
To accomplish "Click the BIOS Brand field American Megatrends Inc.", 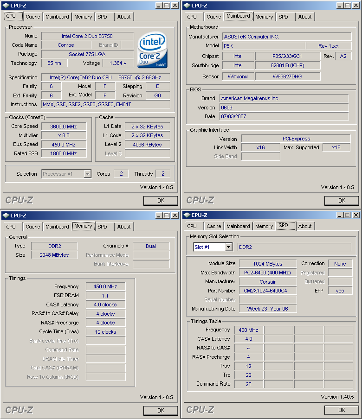I will pos(284,98).
